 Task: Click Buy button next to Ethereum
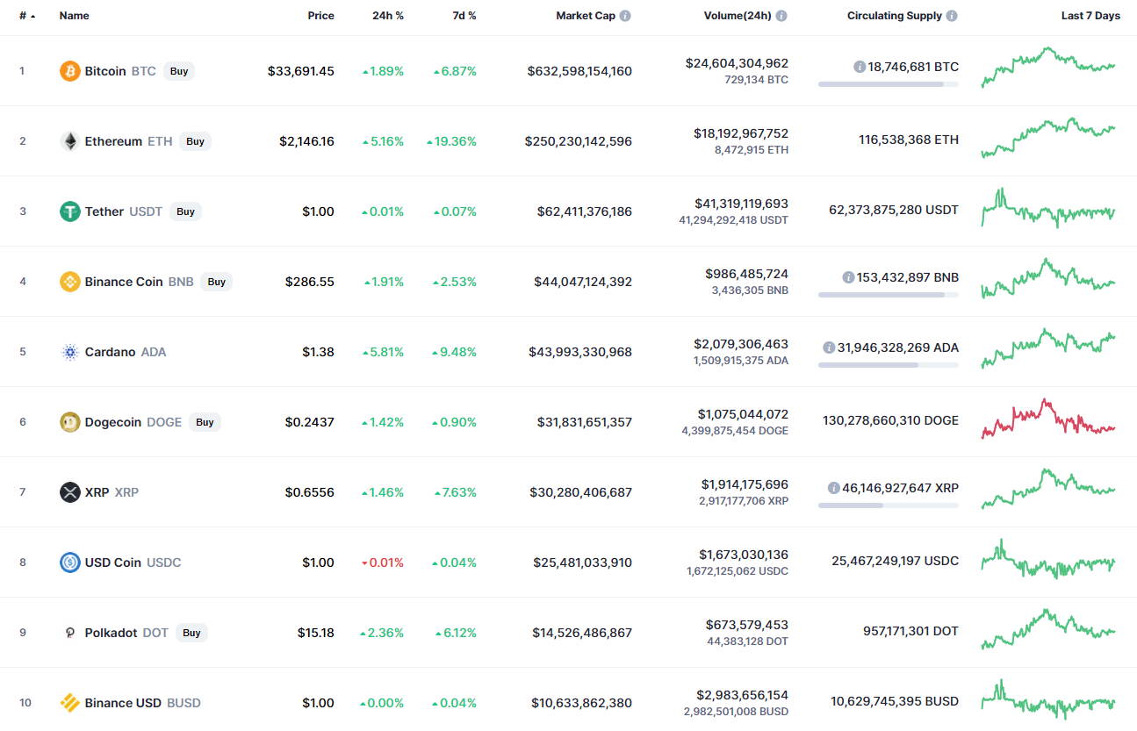point(195,141)
